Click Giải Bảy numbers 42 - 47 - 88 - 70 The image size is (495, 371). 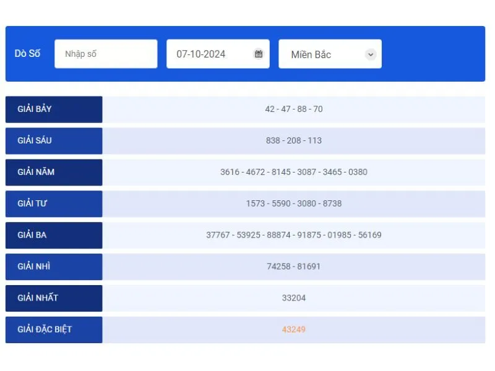[294, 109]
